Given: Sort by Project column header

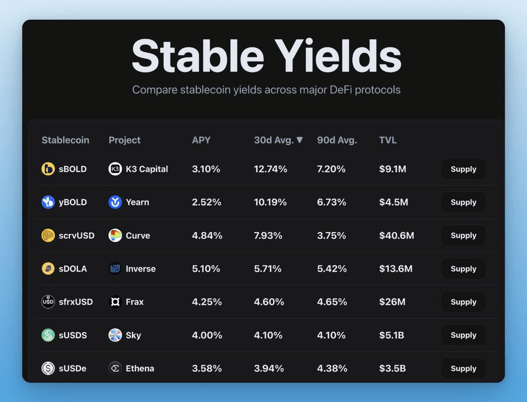Looking at the screenshot, I should pos(125,140).
